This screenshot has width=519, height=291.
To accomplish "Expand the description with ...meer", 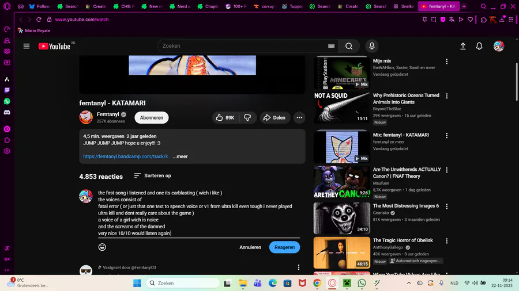I will (180, 156).
